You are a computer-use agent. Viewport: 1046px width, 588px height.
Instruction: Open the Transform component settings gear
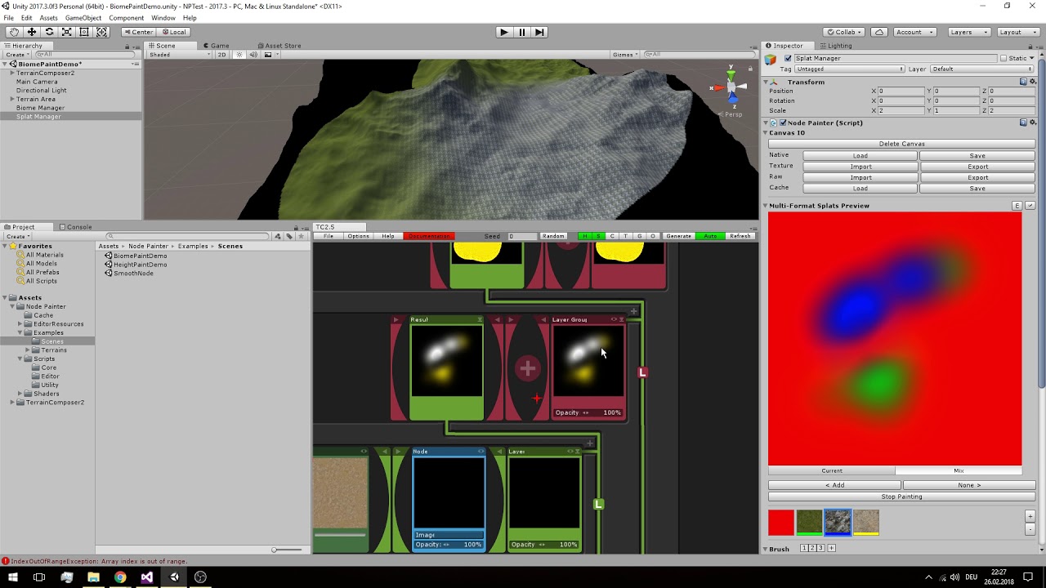[x=1032, y=82]
